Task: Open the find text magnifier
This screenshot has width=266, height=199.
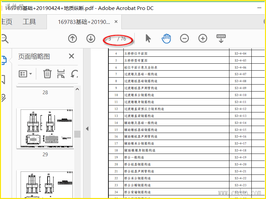Action: click(5, 39)
